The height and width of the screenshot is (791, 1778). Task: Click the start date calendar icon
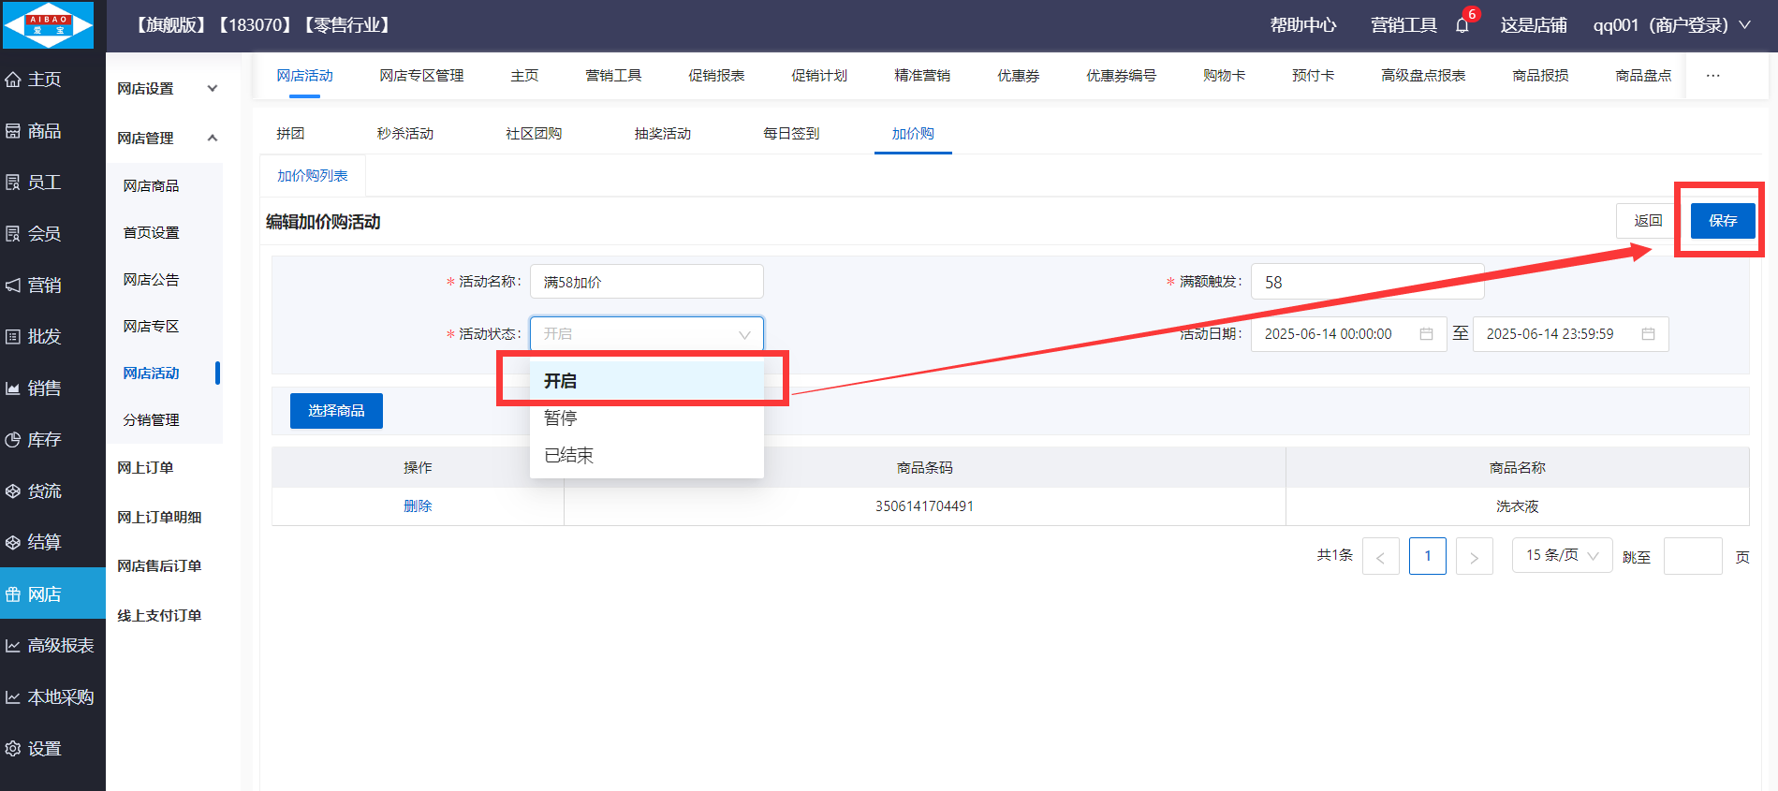[1426, 334]
